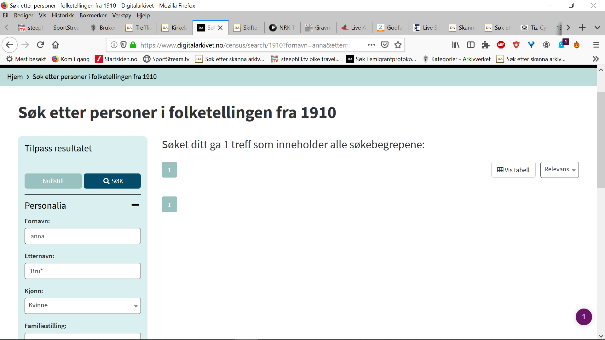The height and width of the screenshot is (340, 605).
Task: Click the Nullstill button
Action: pos(53,181)
